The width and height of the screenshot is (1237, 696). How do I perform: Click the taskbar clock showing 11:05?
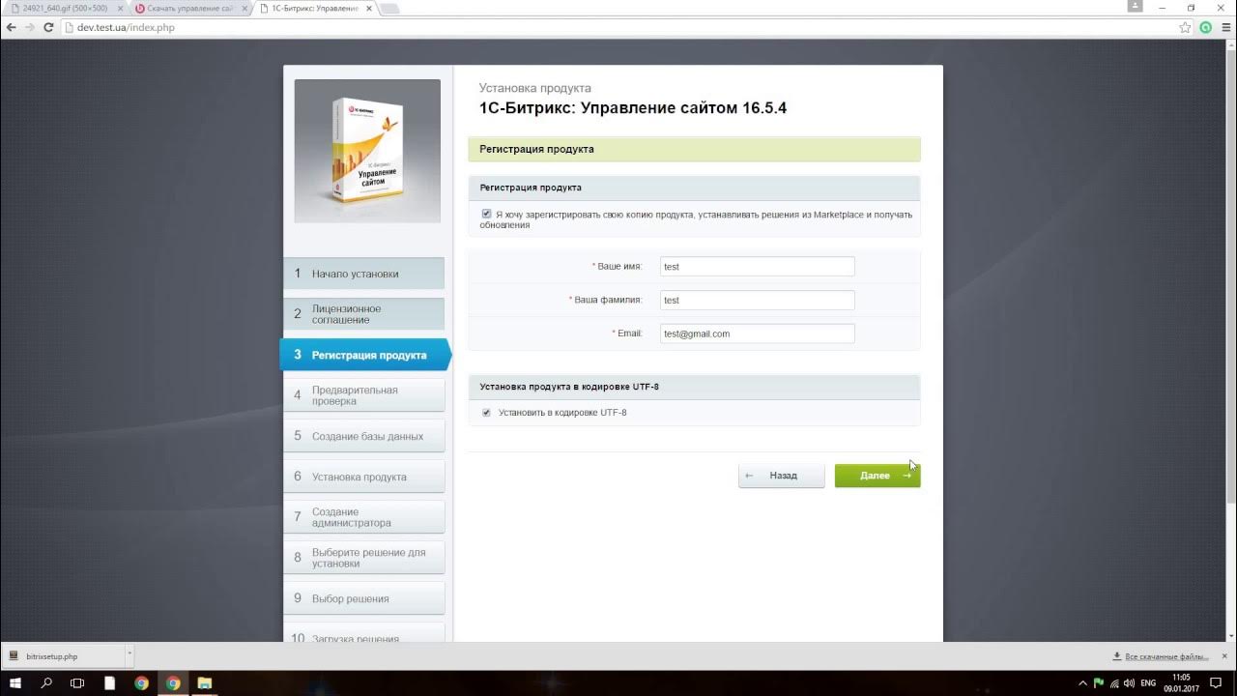[x=1181, y=682]
